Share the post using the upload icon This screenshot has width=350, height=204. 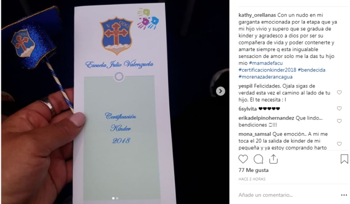point(273,159)
